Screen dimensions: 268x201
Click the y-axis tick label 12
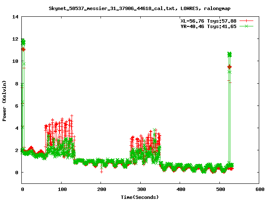click(15, 39)
